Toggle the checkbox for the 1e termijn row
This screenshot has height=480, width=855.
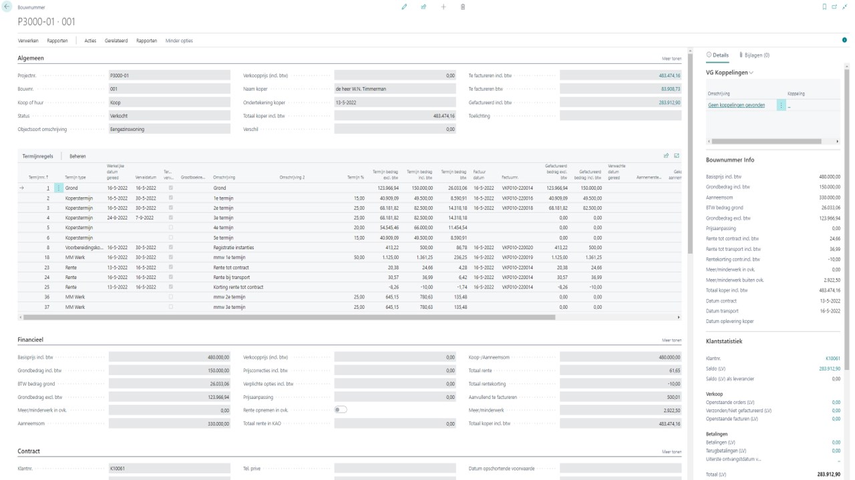coord(170,198)
